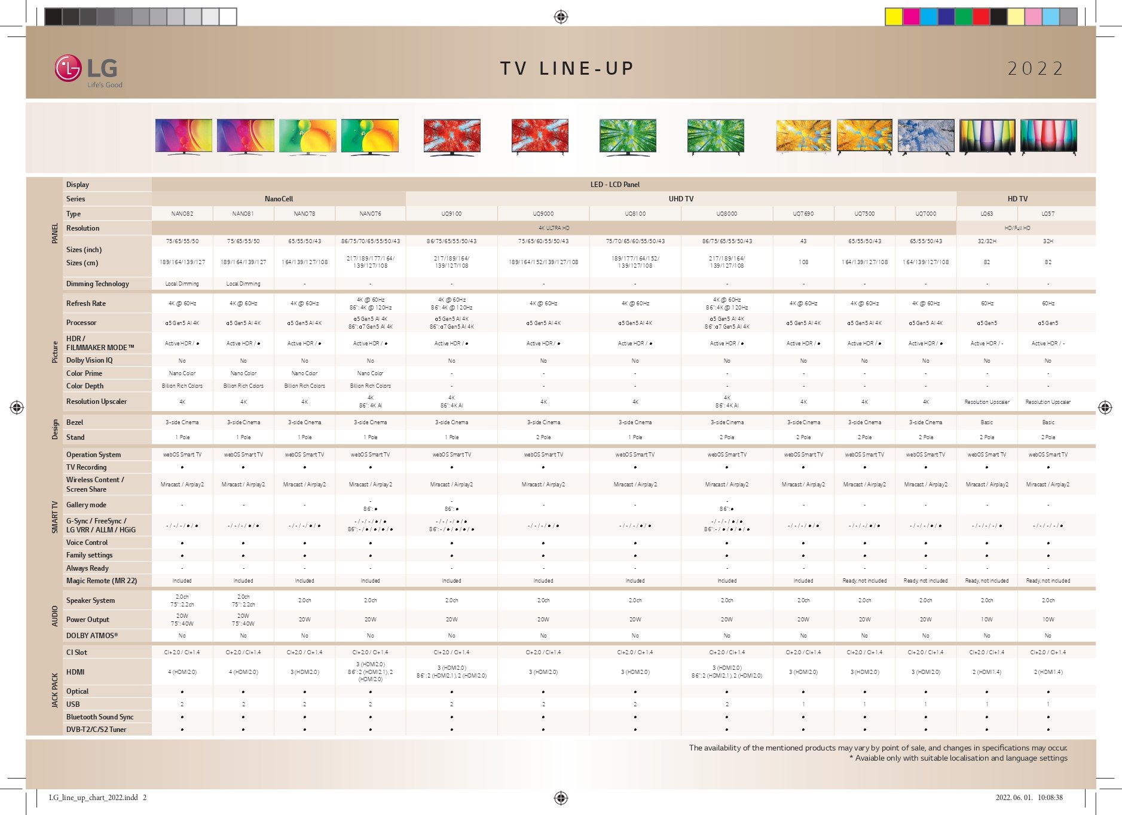Image resolution: width=1122 pixels, height=815 pixels.
Task: Click the "UQ7690" type cell
Action: [x=803, y=214]
